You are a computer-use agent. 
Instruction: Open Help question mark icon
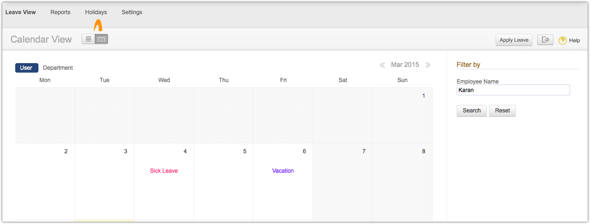pos(562,40)
